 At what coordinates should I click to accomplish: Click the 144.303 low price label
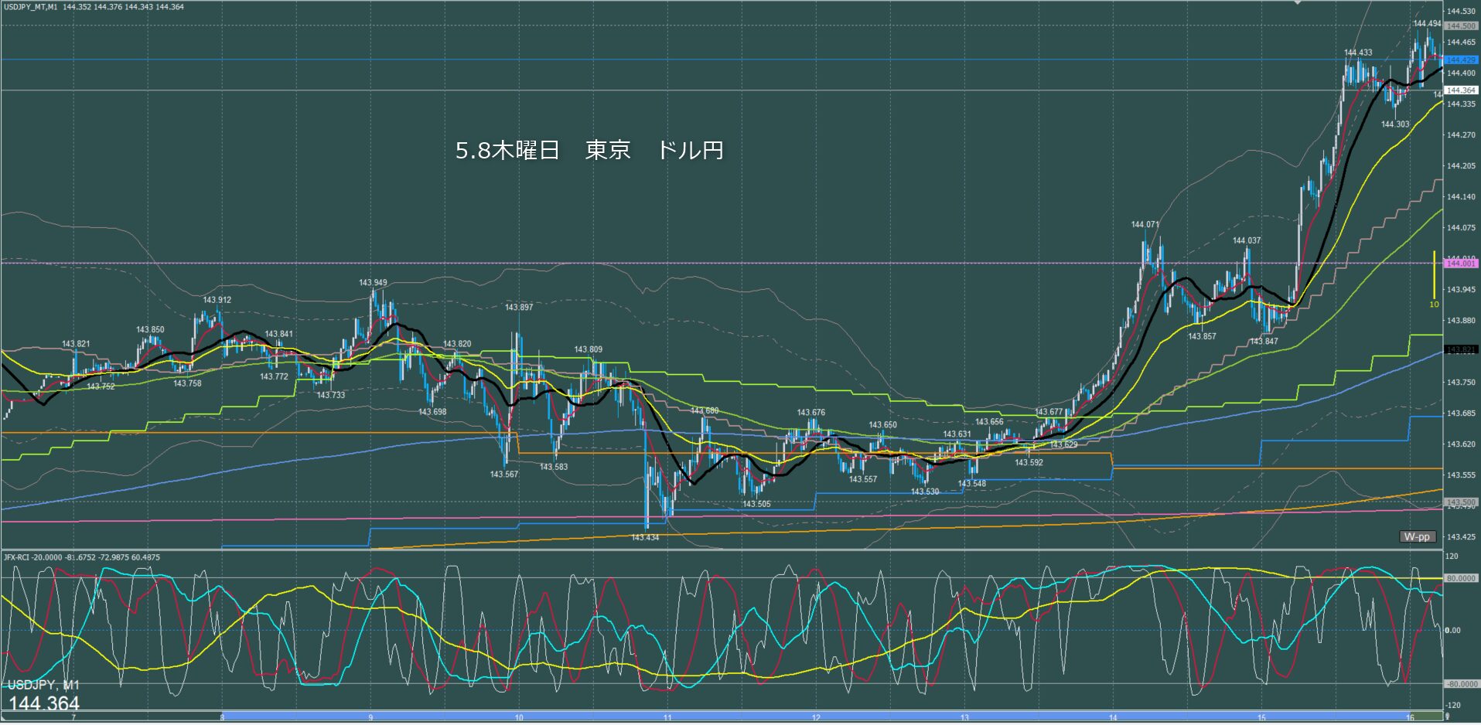point(1395,124)
